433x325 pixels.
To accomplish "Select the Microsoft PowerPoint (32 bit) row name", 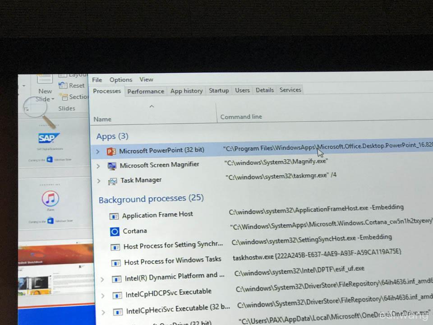I will pyautogui.click(x=162, y=150).
